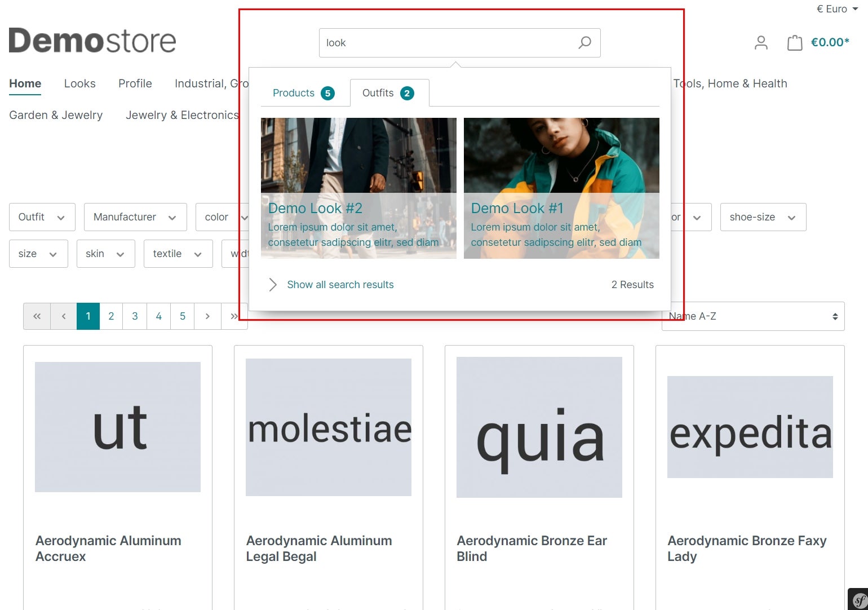Expand the size filter
This screenshot has height=610, width=868.
pyautogui.click(x=38, y=254)
